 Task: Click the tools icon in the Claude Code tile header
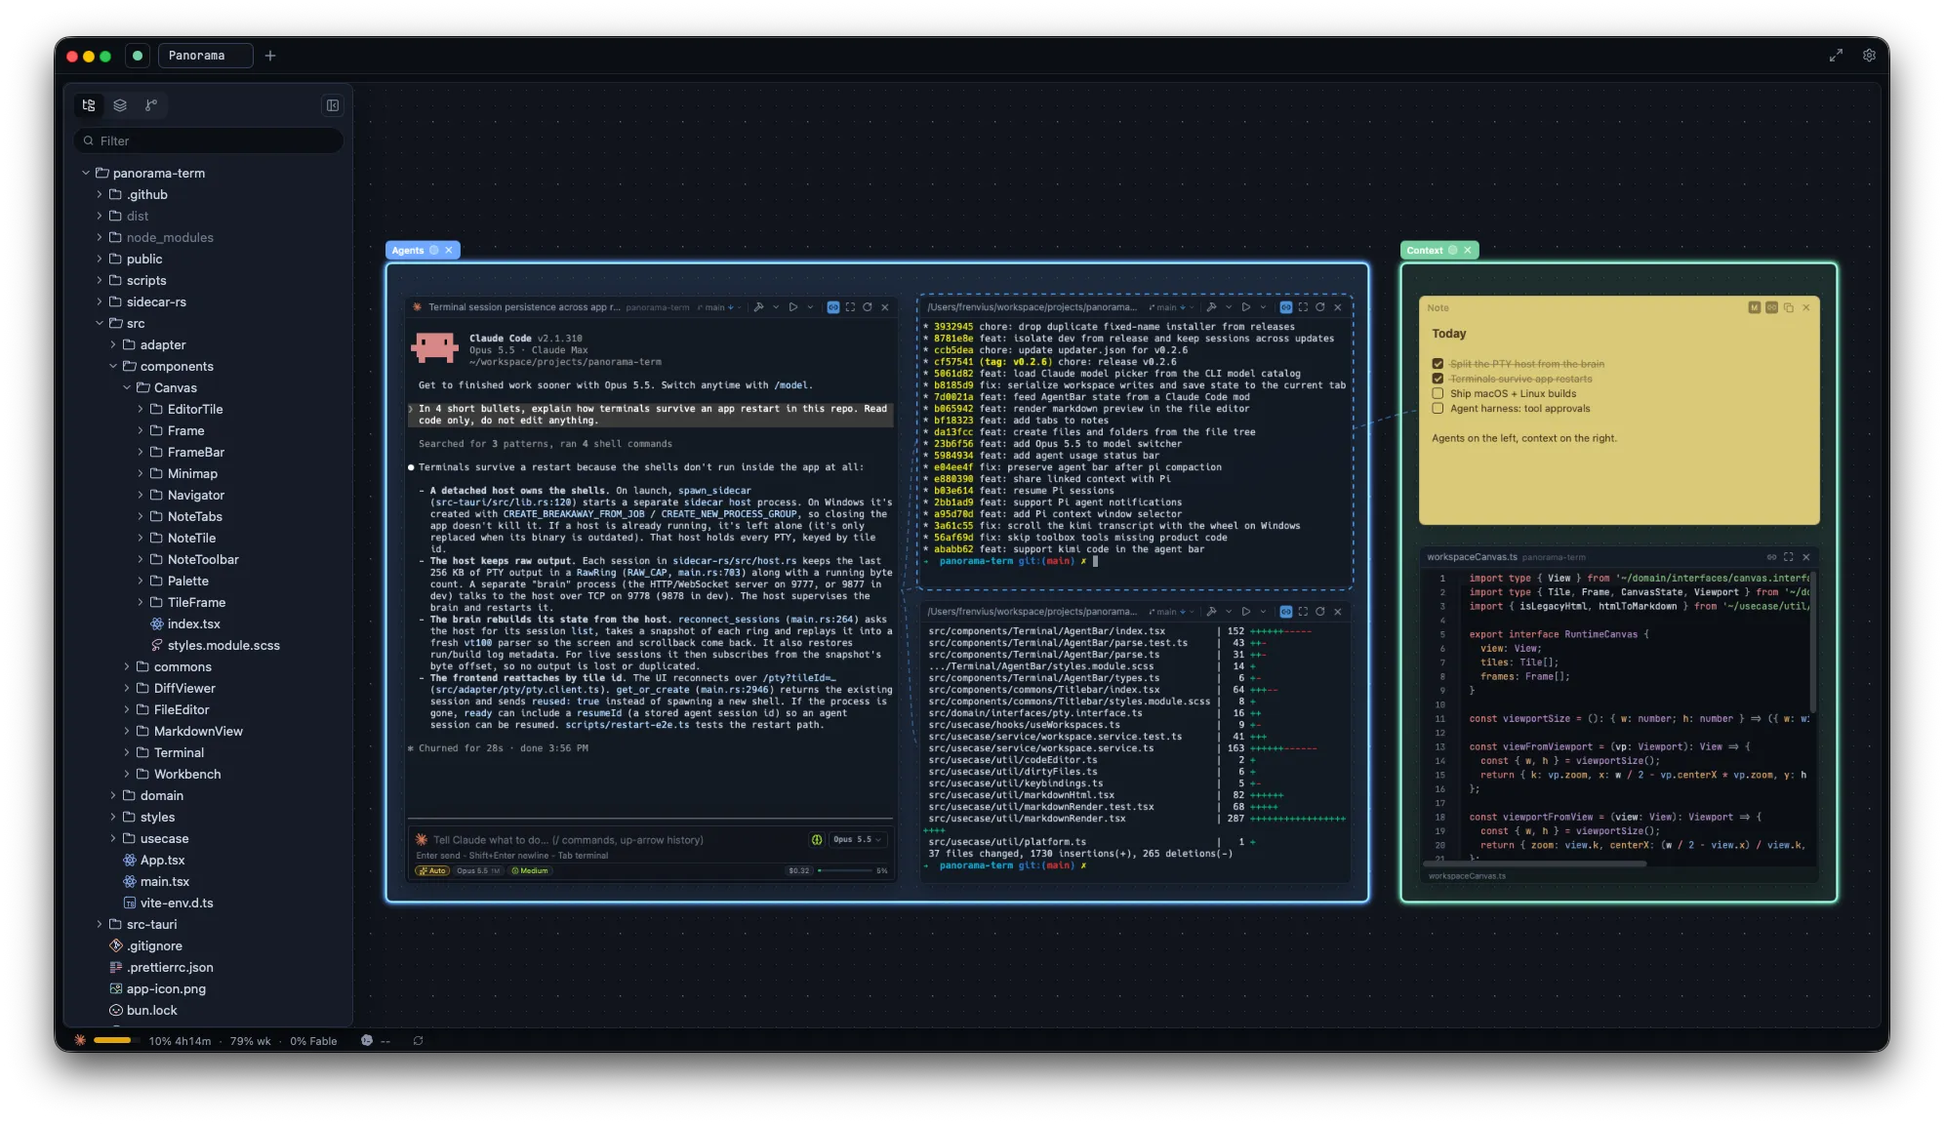pyautogui.click(x=758, y=307)
